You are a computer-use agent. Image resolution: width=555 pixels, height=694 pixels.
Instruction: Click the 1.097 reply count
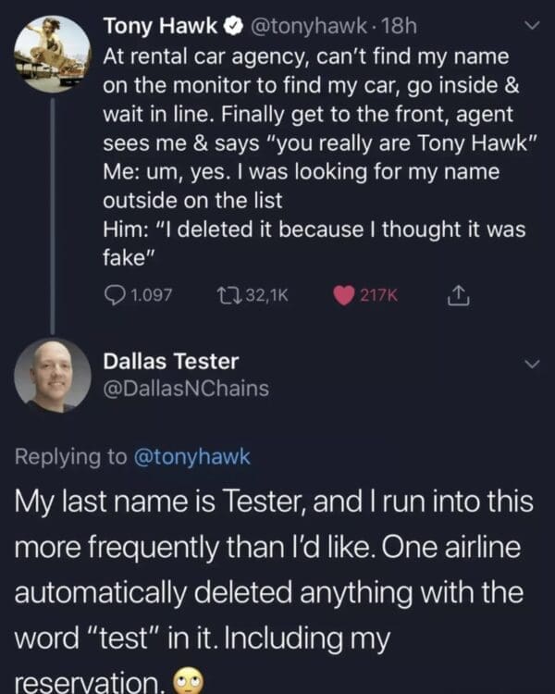(150, 295)
